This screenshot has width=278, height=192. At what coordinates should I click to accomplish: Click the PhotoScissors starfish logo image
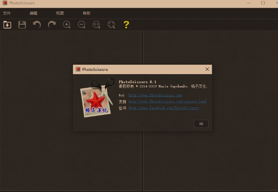click(x=97, y=98)
